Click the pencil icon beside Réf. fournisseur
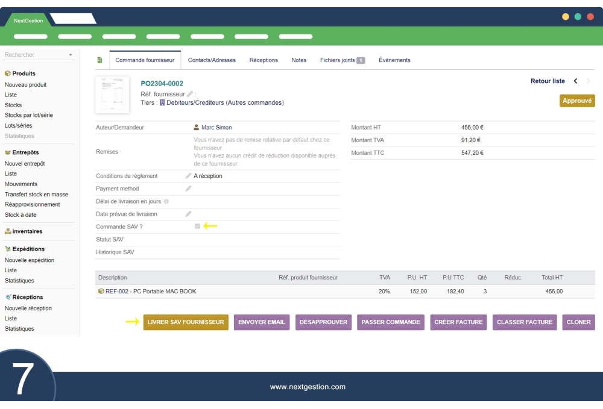 tap(190, 94)
